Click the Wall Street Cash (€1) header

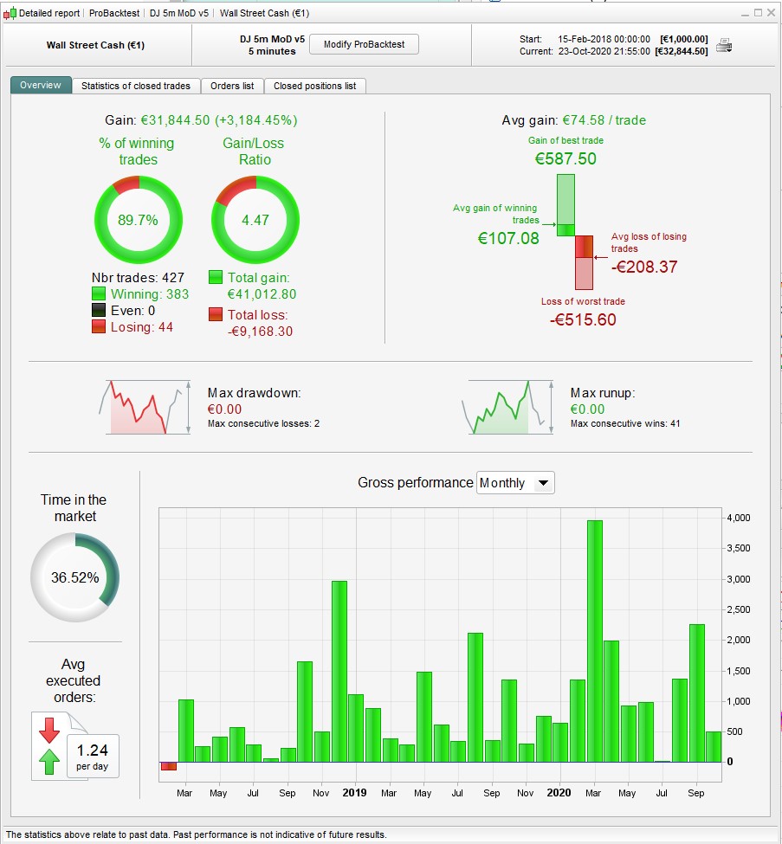point(95,45)
